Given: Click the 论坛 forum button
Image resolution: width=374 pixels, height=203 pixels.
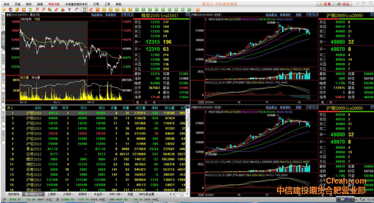Looking at the screenshot, I should (344, 4).
